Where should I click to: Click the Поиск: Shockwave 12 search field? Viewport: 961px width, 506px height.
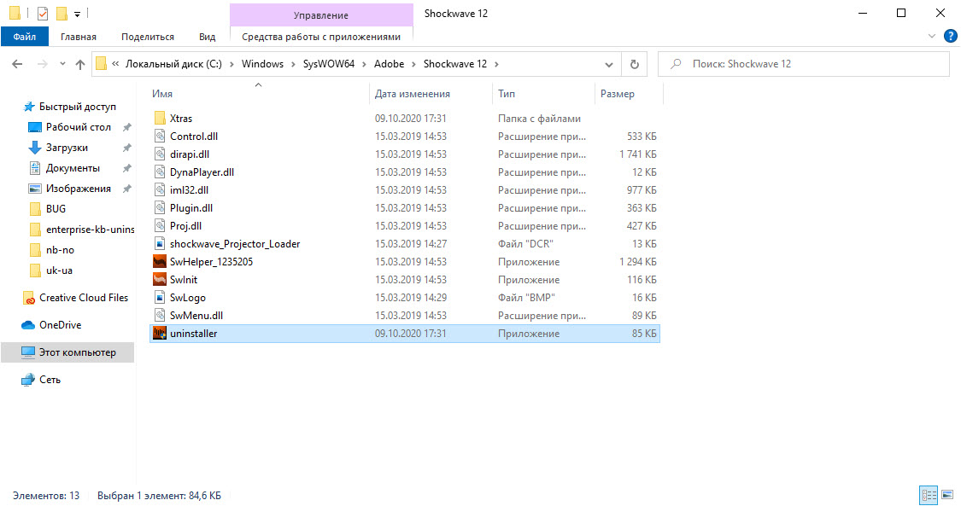[x=804, y=64]
